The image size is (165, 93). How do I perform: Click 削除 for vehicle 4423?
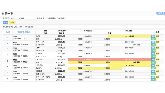tap(158, 60)
